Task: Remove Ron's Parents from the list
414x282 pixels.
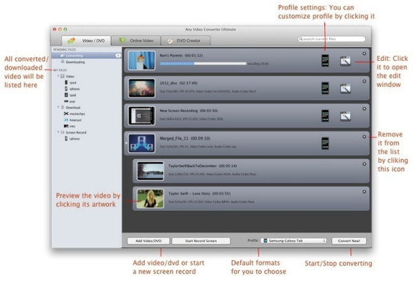Action: (x=364, y=54)
